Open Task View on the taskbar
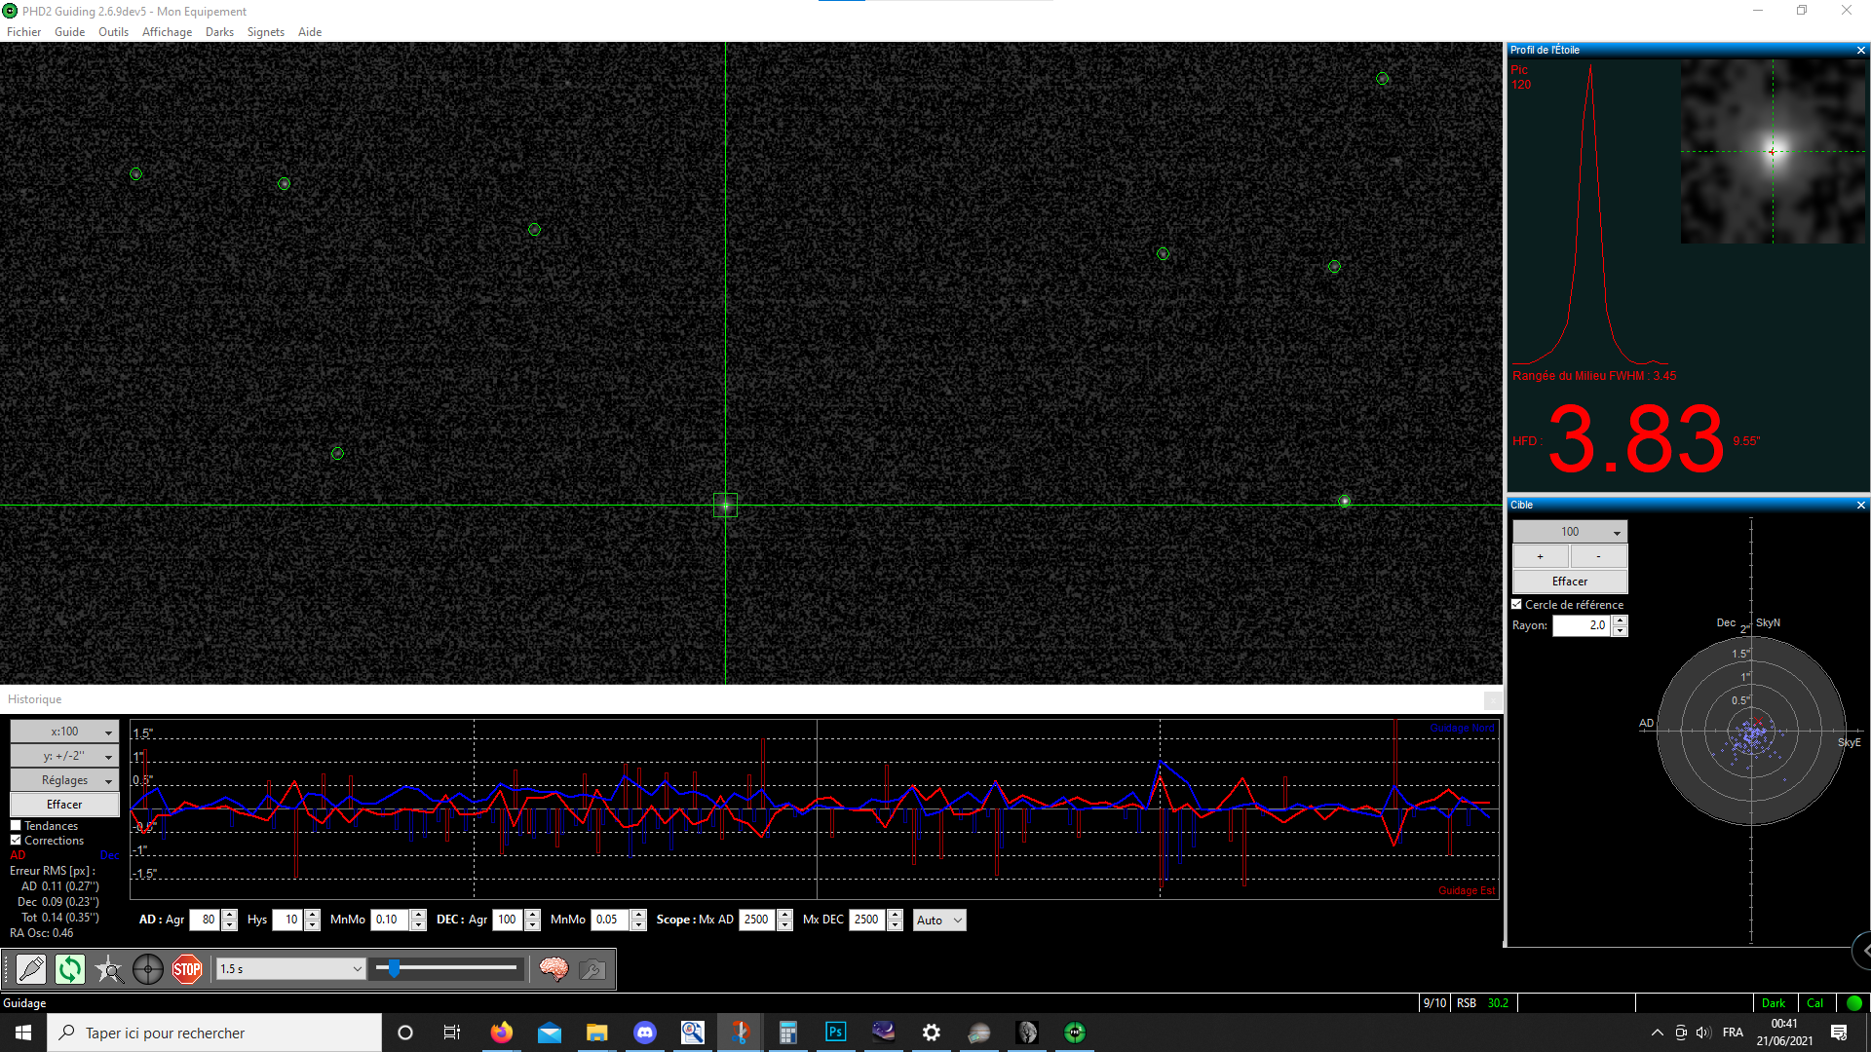Screen dimensions: 1871x1052 click(452, 1033)
